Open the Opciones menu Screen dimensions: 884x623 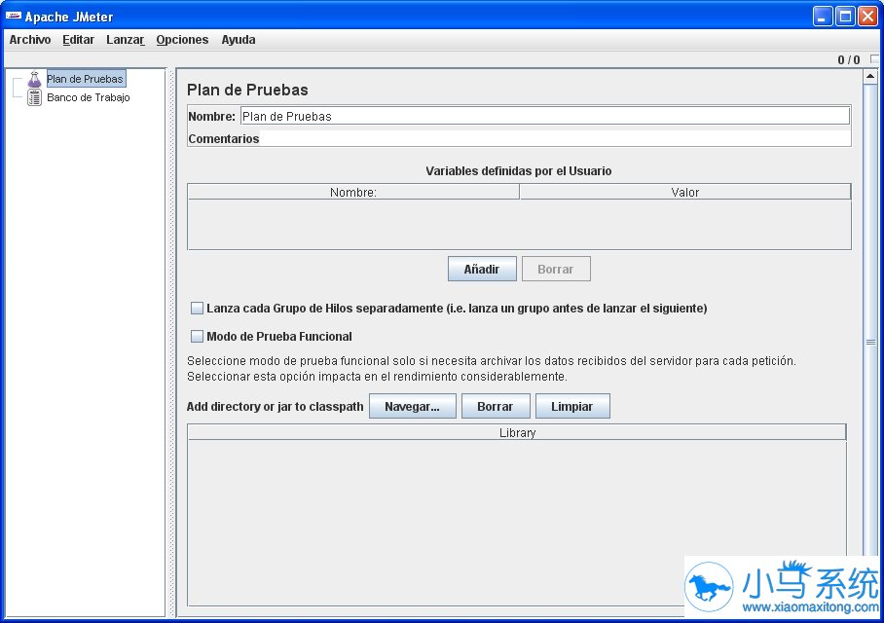pyautogui.click(x=182, y=40)
